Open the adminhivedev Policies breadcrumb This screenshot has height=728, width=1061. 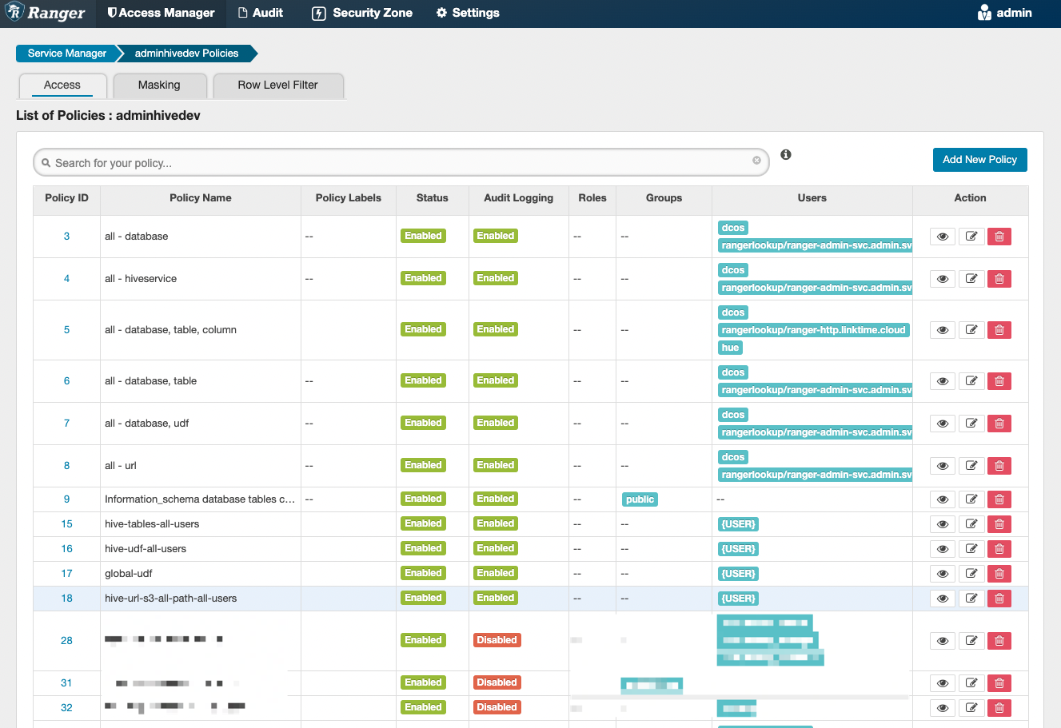pos(186,54)
